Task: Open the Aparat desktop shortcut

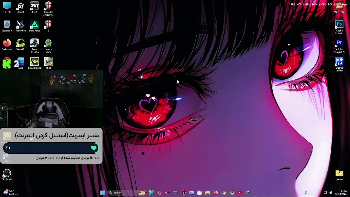Action: pos(21,8)
